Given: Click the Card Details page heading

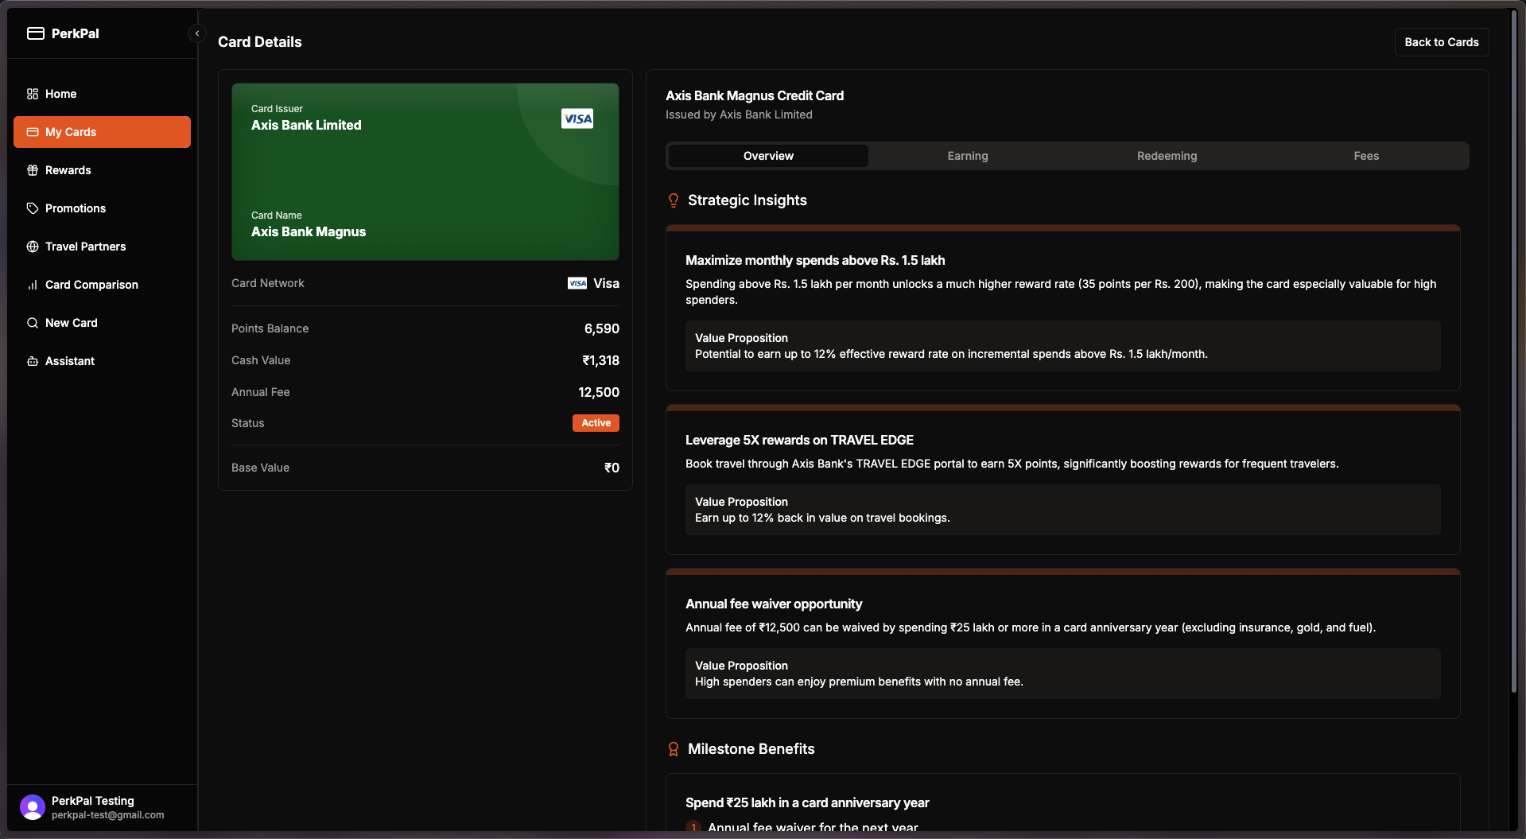Looking at the screenshot, I should click(x=260, y=42).
